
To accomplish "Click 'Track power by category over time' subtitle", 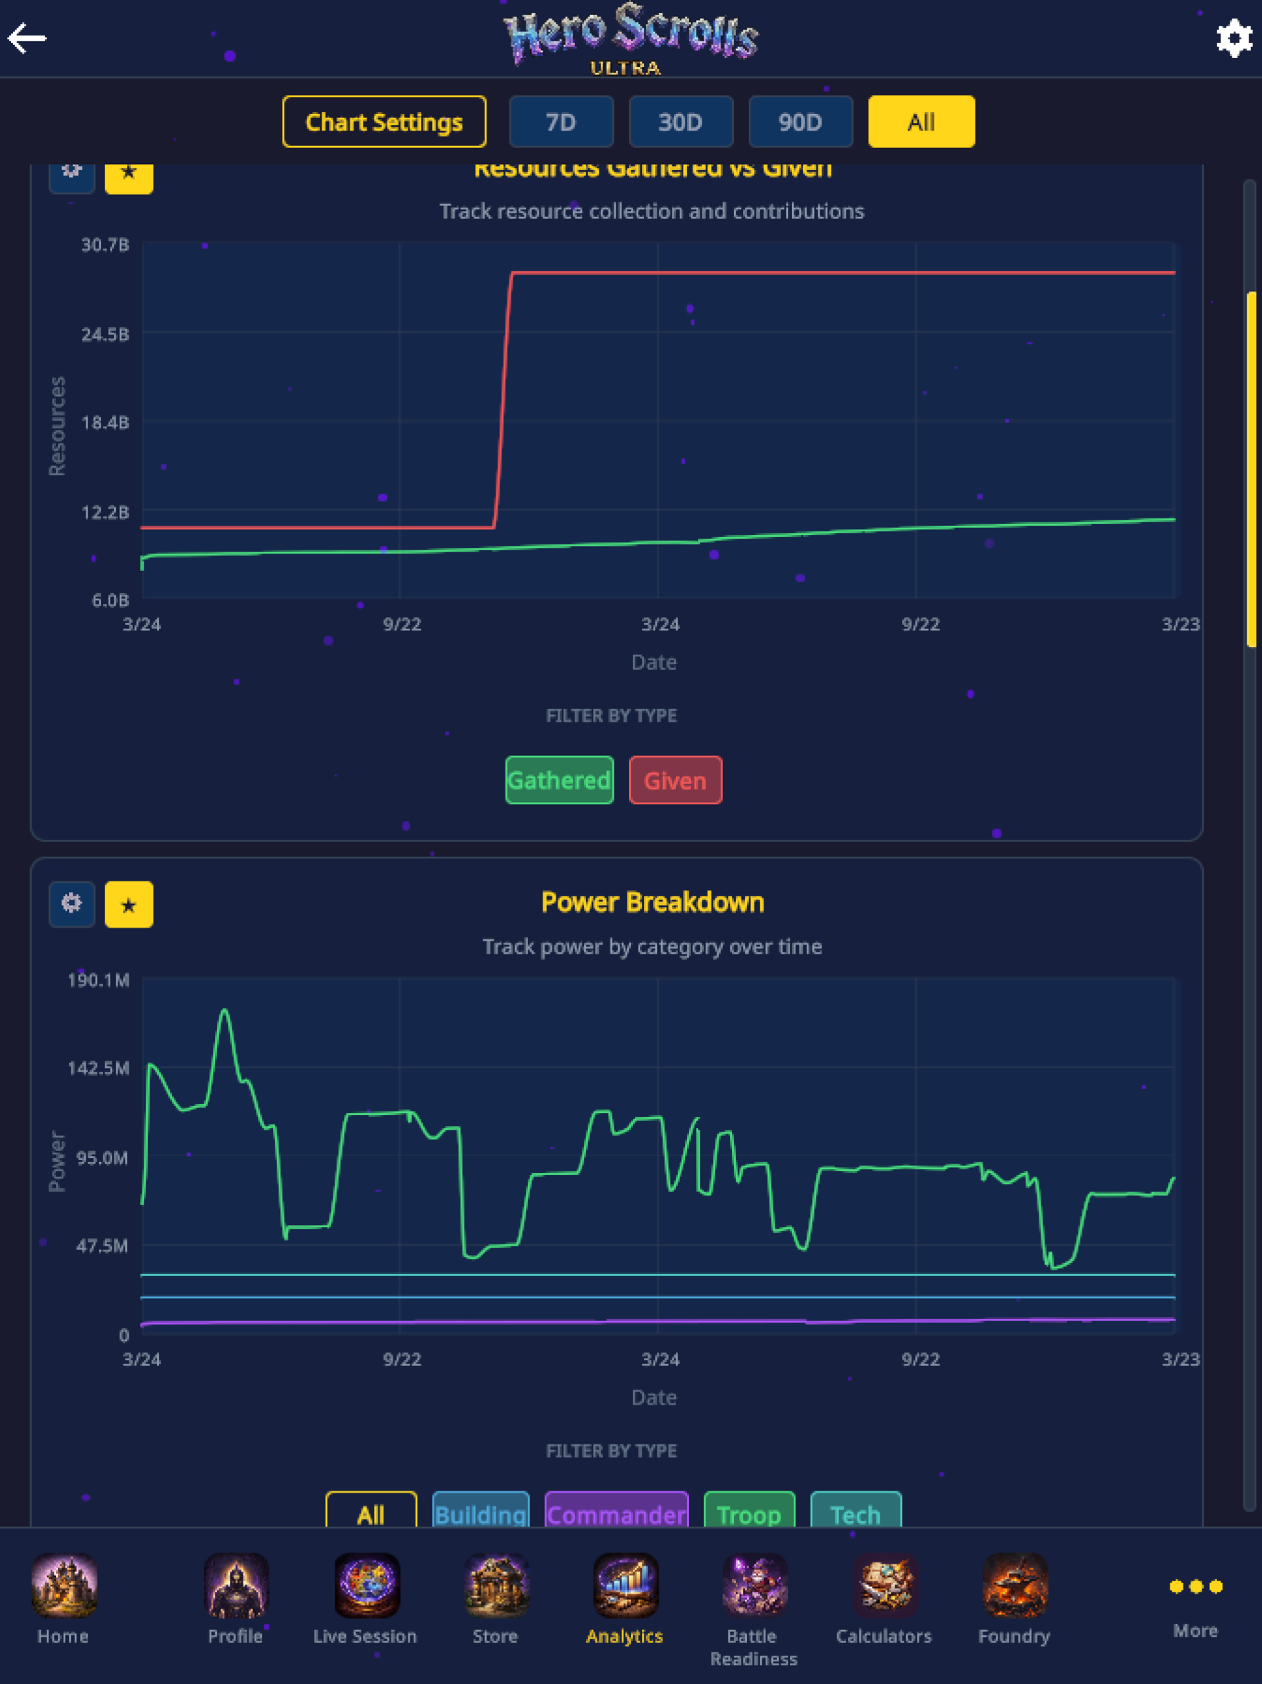I will (x=653, y=946).
